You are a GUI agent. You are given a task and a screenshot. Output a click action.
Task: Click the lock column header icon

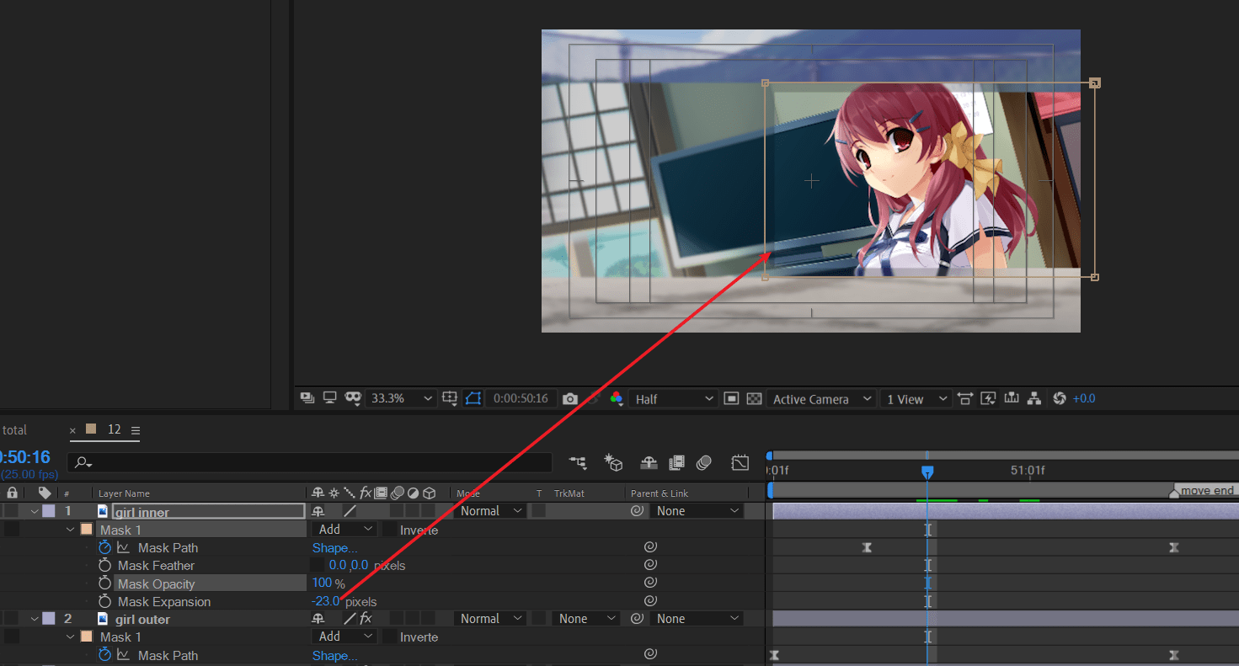pyautogui.click(x=12, y=493)
